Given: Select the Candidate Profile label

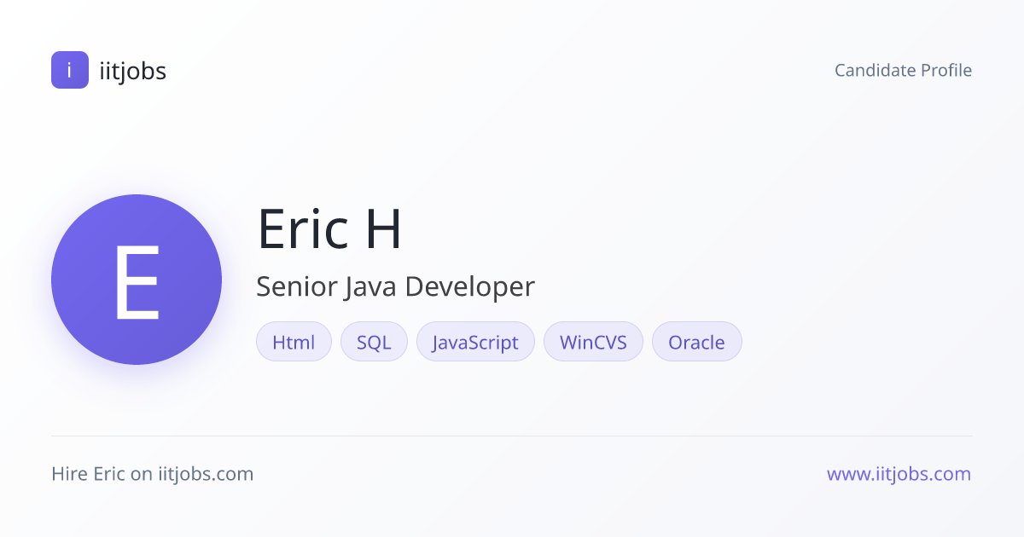Looking at the screenshot, I should click(x=903, y=70).
